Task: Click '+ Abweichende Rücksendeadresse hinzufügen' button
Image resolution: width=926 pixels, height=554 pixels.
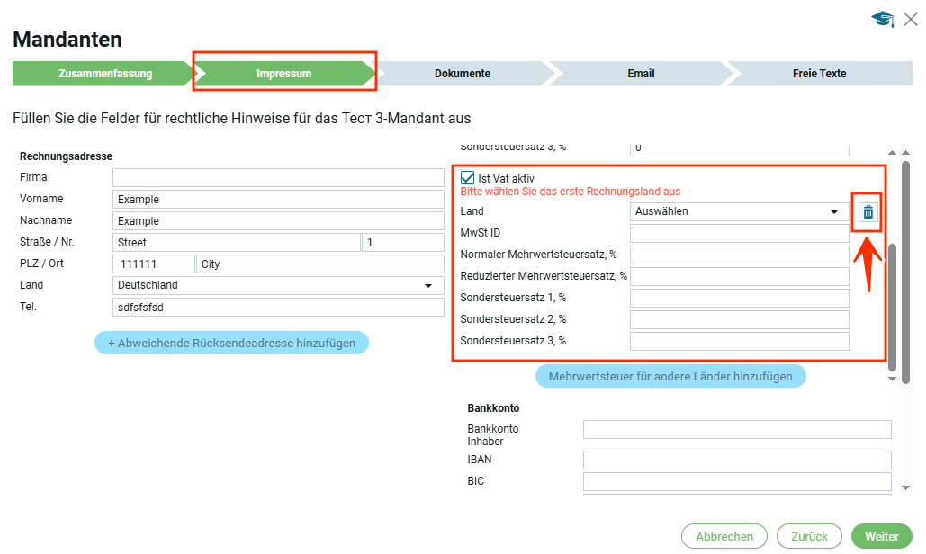Action: (231, 343)
